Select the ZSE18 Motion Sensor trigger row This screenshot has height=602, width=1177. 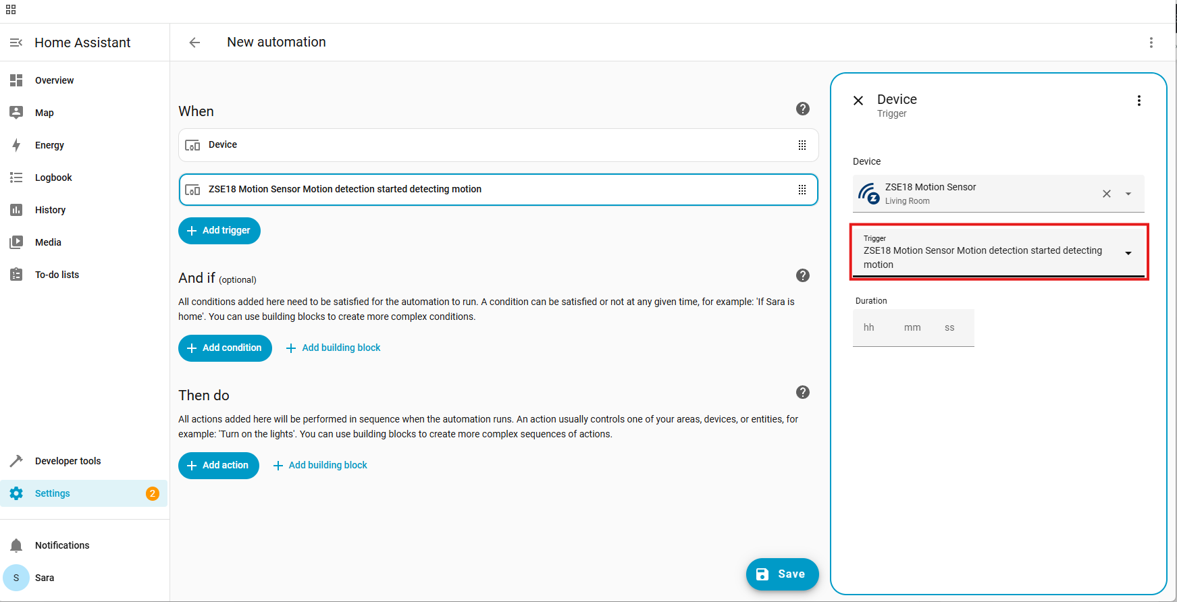click(498, 190)
